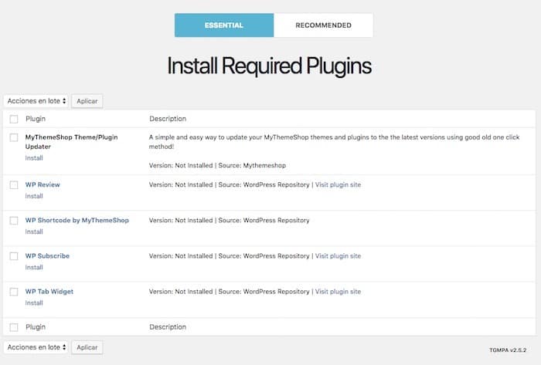Click the footer Description column label
Viewport: 541px width, 365px height.
[x=168, y=326]
